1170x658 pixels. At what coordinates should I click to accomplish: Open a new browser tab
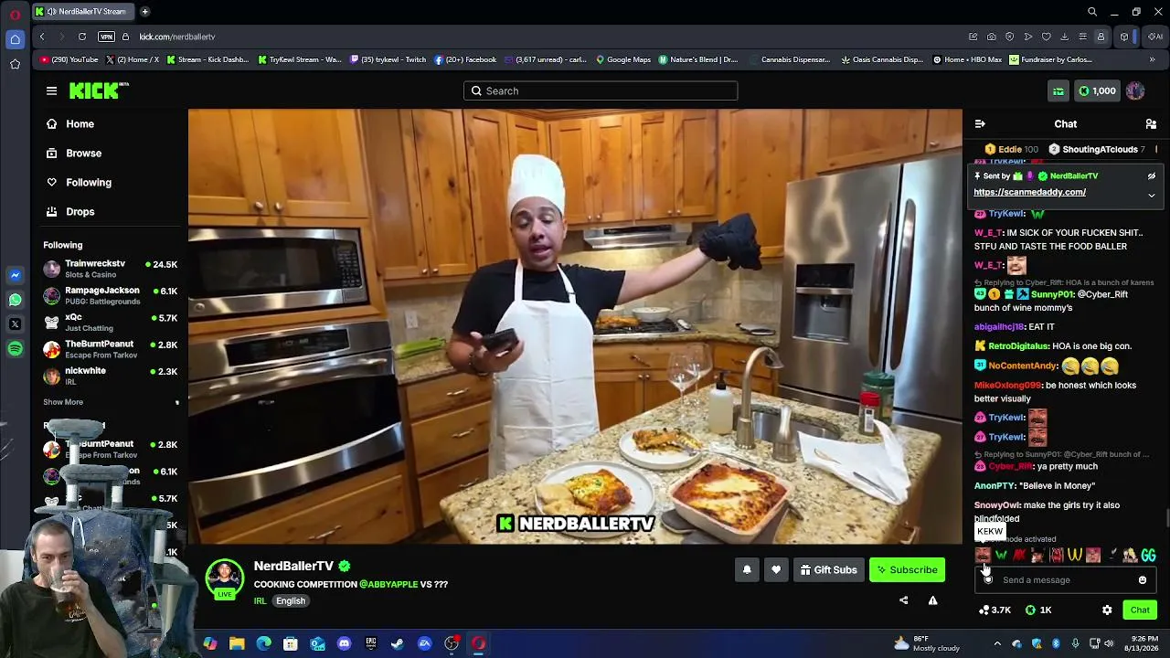(x=144, y=12)
